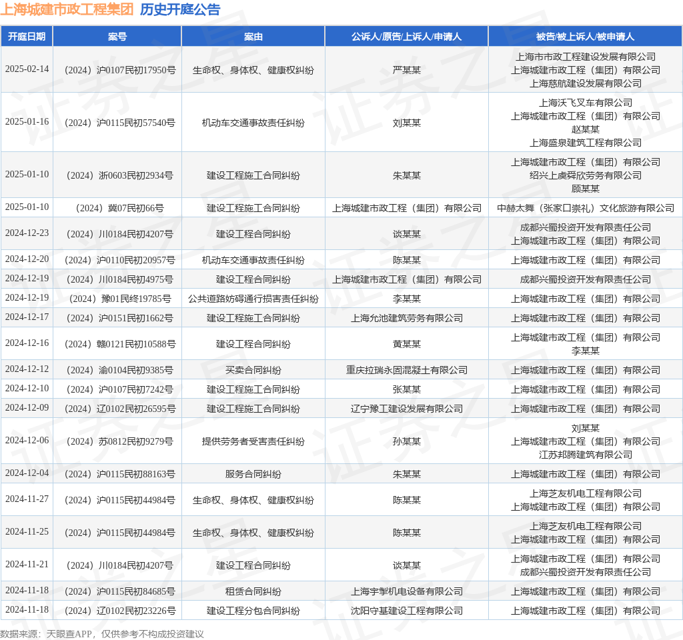Click plaintiff name 黄某某
683x640 pixels.
407,345
